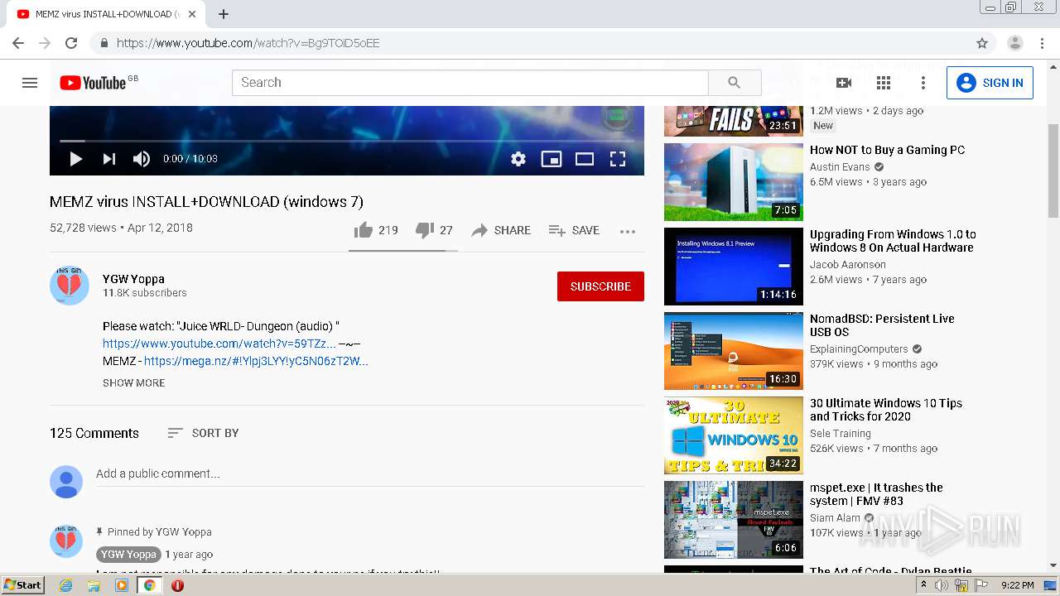The image size is (1060, 596).
Task: Bookmark this page with star icon
Action: point(982,43)
